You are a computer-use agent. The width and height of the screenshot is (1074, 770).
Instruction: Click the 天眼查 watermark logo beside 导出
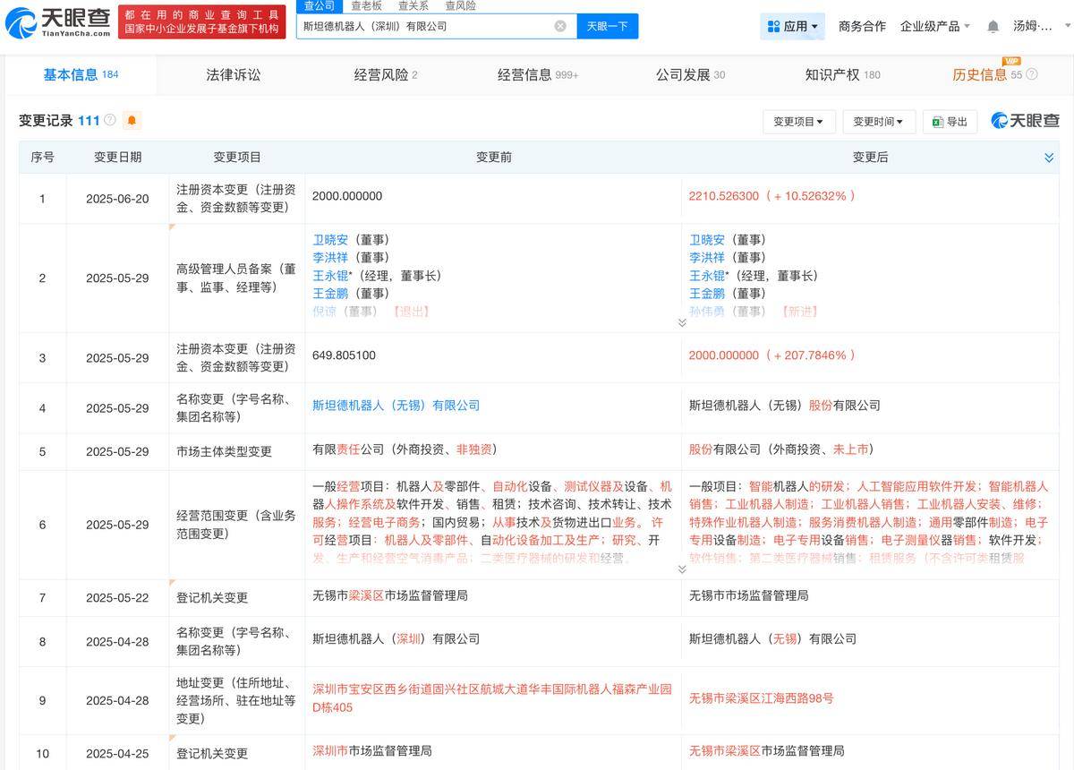pyautogui.click(x=1023, y=121)
